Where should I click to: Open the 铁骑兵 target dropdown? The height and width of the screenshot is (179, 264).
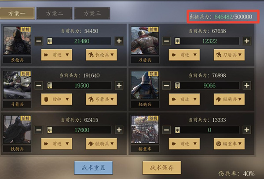pos(101,144)
